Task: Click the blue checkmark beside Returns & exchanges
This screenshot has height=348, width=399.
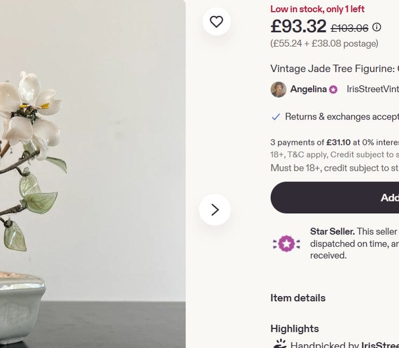Action: tap(276, 117)
